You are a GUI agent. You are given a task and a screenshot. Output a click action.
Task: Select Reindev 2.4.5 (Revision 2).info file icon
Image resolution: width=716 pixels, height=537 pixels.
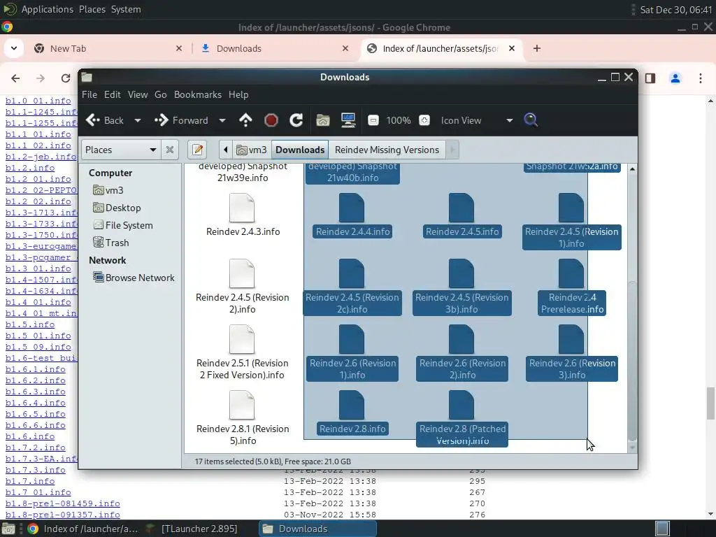[242, 273]
